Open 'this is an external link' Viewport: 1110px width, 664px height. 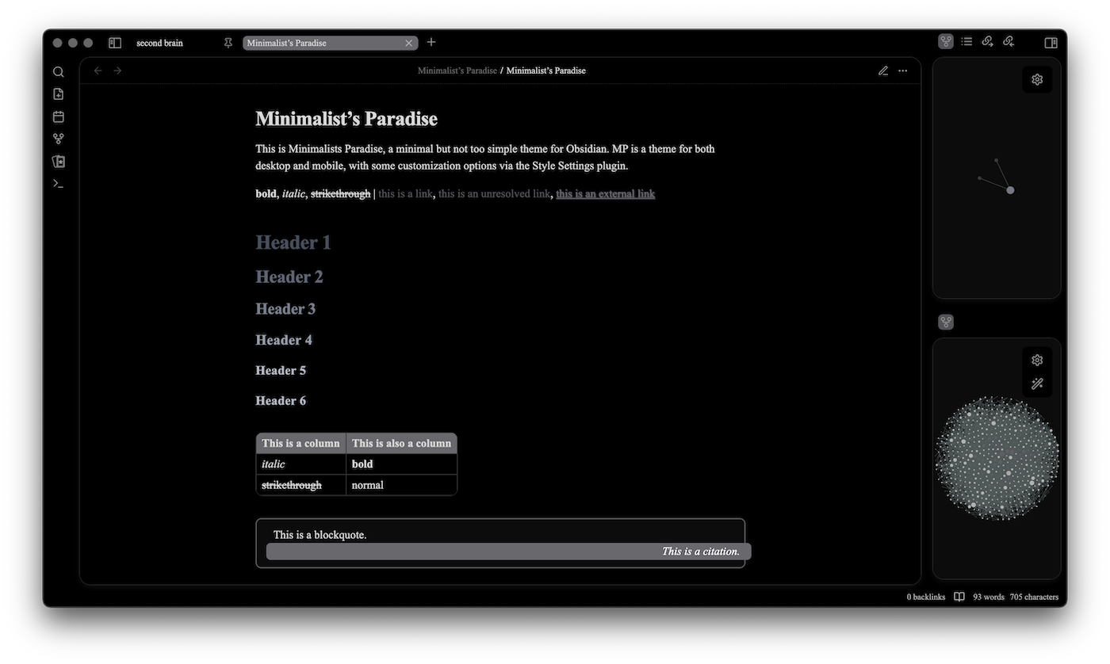(x=605, y=193)
